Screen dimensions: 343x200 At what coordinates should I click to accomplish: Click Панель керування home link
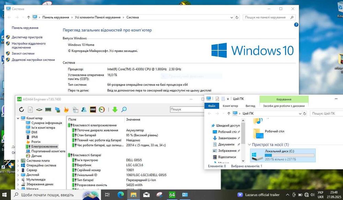point(25,28)
